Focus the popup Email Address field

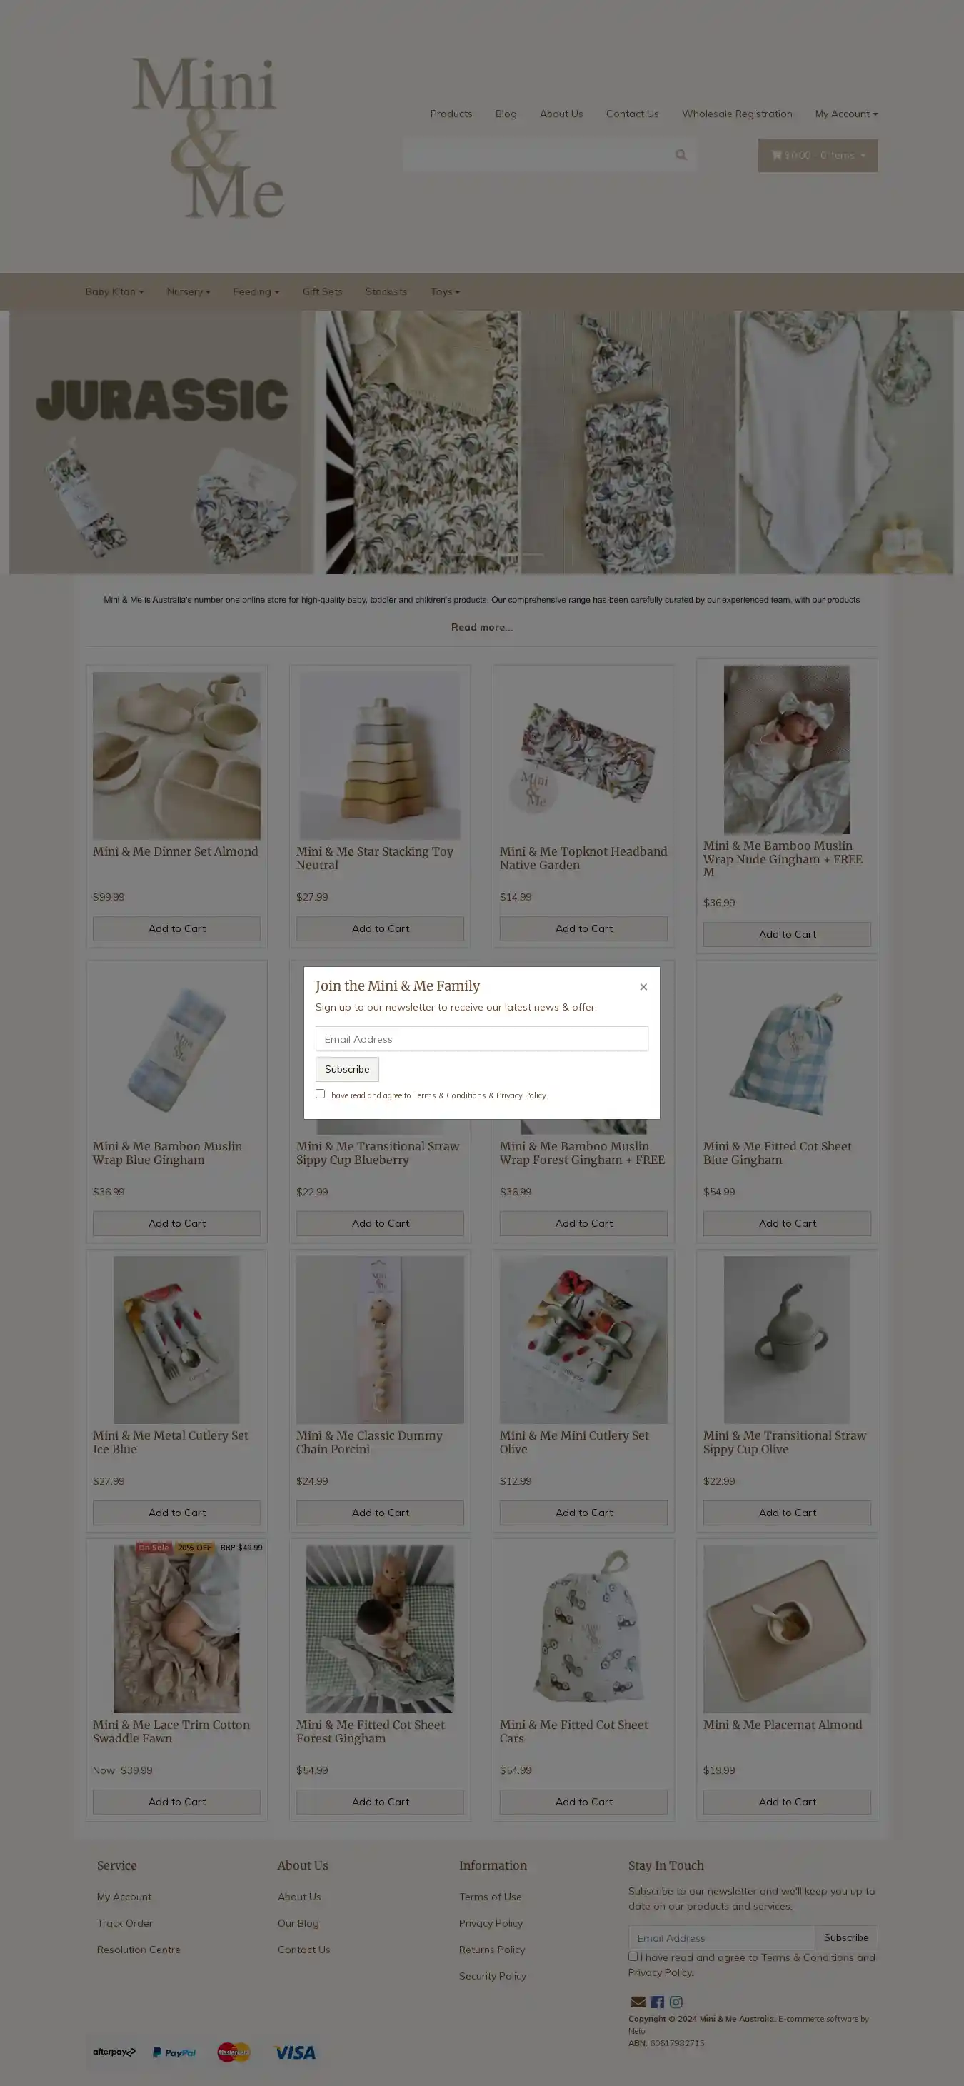pos(481,1039)
